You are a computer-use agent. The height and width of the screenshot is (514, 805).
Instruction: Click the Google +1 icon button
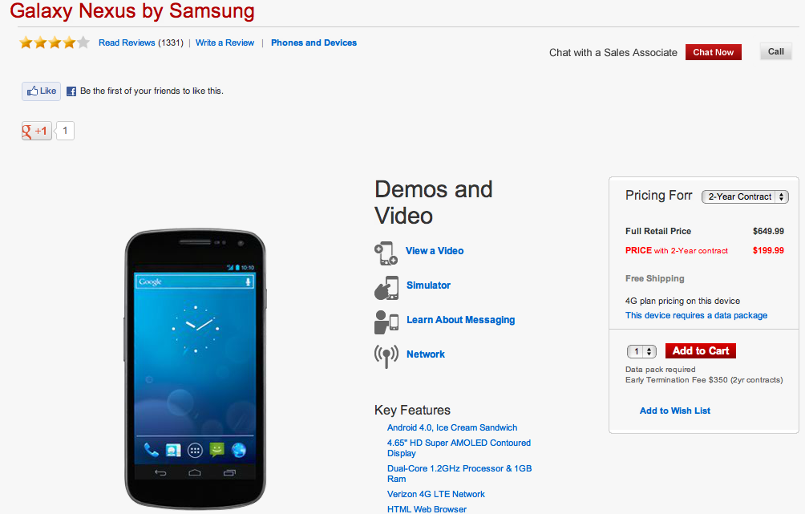pyautogui.click(x=36, y=131)
